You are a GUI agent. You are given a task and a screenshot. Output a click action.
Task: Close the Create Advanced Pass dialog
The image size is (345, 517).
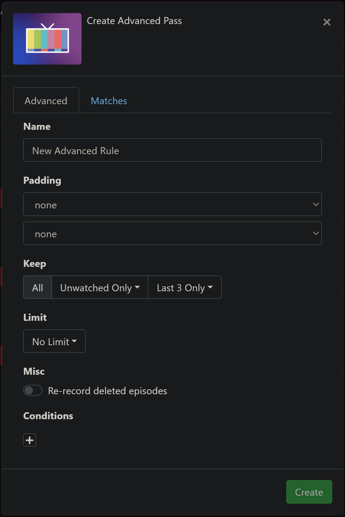(x=327, y=22)
